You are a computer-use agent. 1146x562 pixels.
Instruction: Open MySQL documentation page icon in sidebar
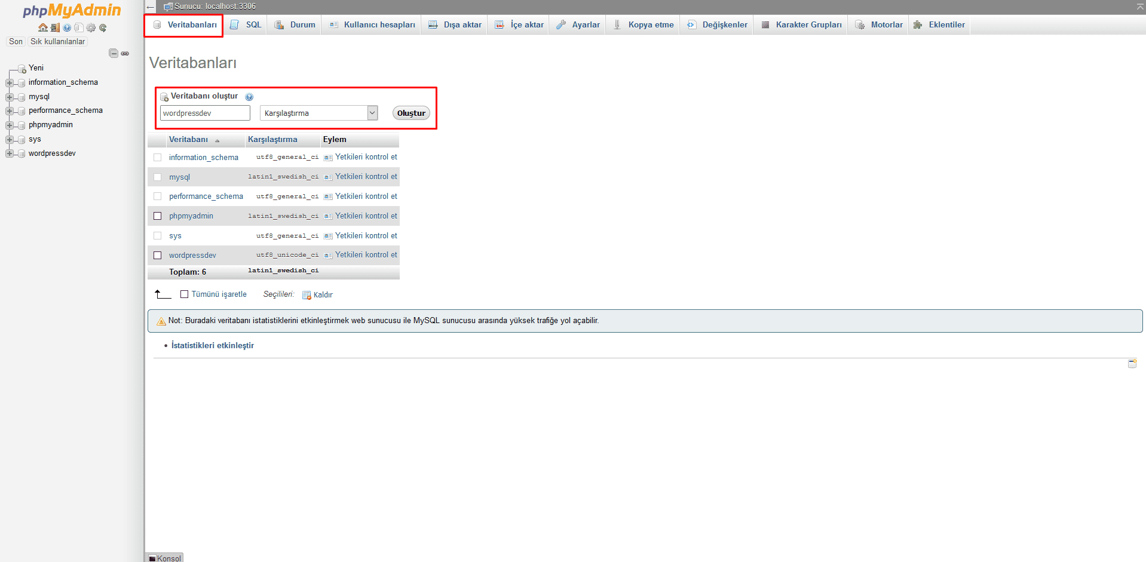[x=78, y=27]
